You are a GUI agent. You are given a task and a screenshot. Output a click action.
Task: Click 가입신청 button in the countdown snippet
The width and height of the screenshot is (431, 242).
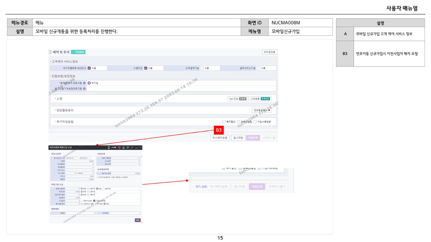coord(257,187)
